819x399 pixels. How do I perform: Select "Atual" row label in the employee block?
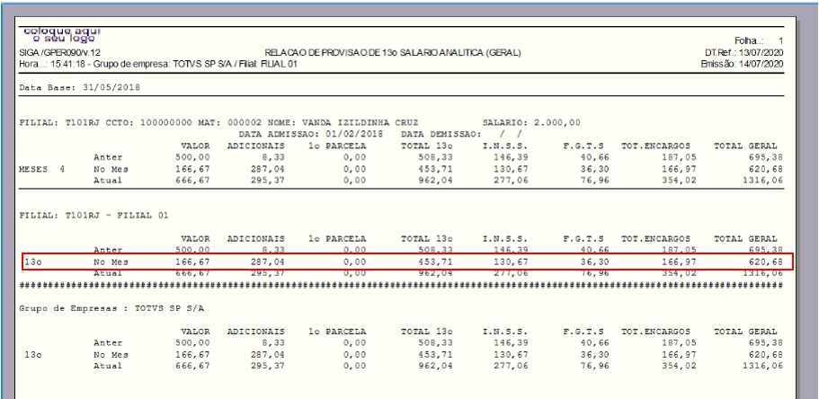108,181
